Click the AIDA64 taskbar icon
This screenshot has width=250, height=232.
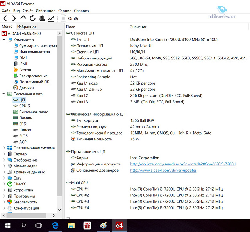pyautogui.click(x=120, y=225)
